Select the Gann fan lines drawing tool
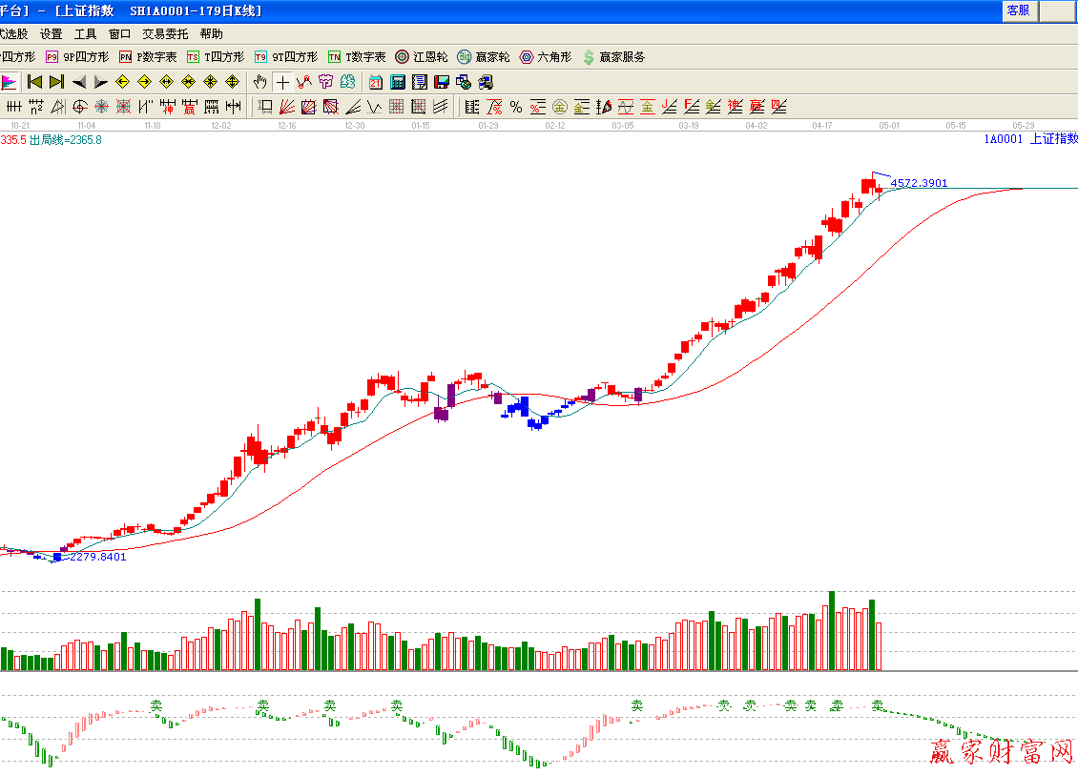1078x775 pixels. pos(286,107)
